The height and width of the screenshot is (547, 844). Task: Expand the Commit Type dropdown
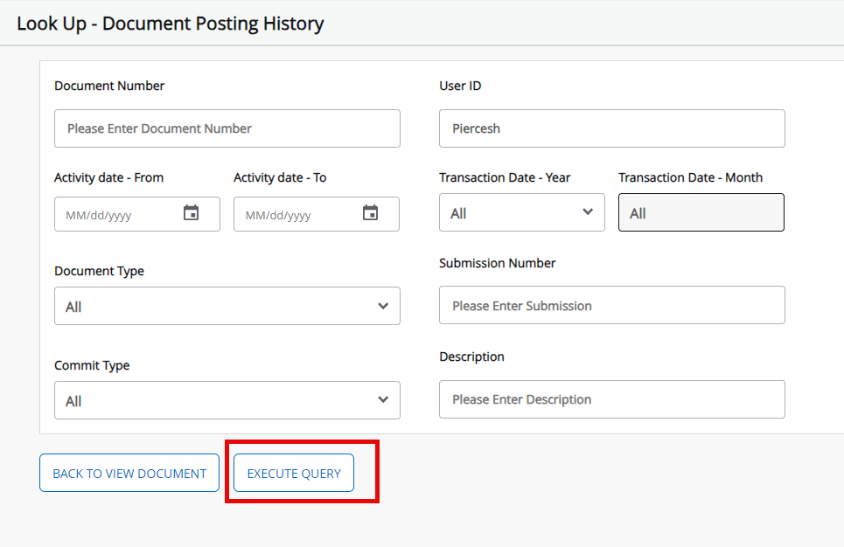click(227, 400)
